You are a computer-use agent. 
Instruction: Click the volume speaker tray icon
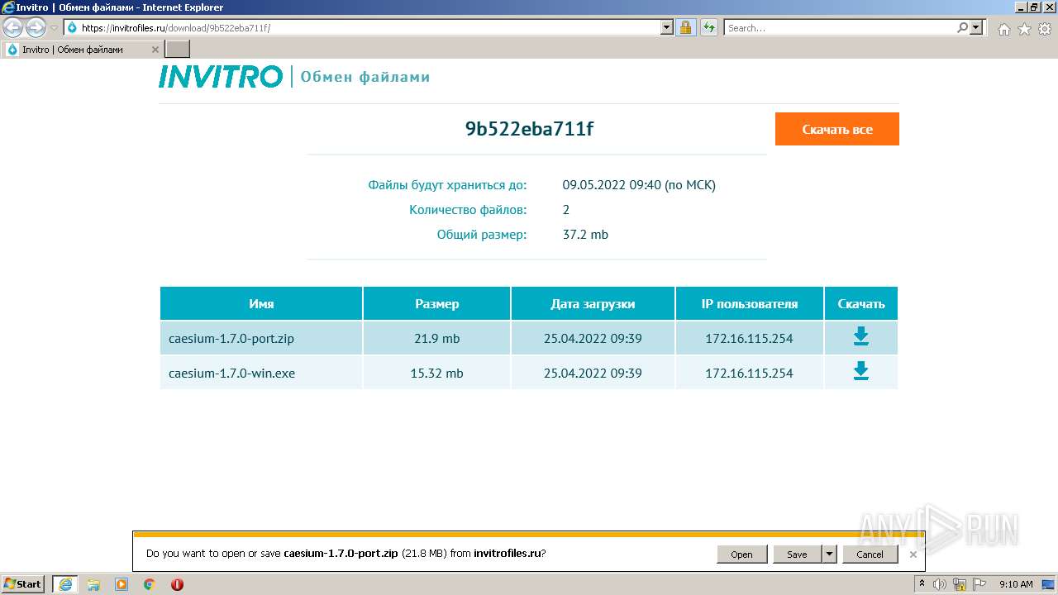tap(940, 584)
